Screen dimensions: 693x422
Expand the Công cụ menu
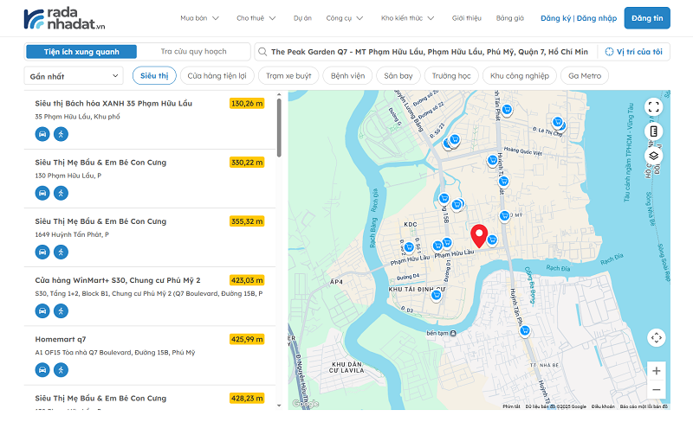(x=344, y=18)
